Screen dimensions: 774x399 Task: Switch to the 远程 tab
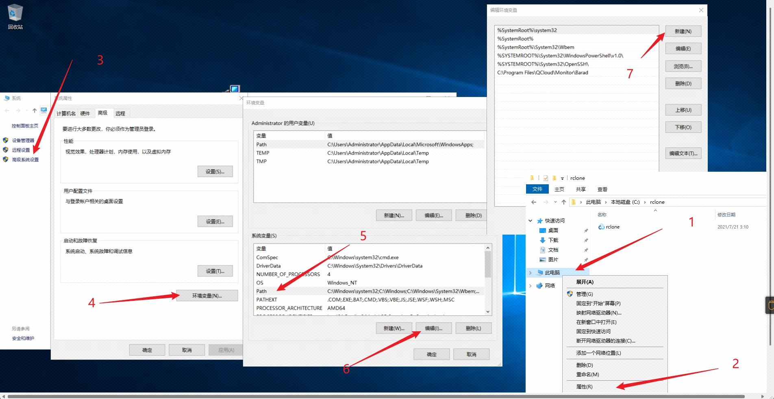coord(120,114)
